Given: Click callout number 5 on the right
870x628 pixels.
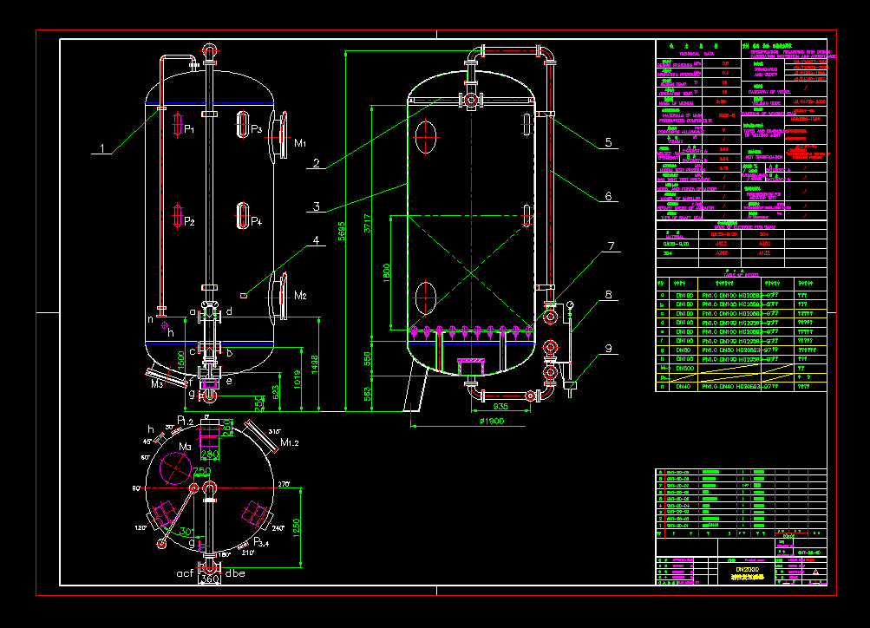Looking at the screenshot, I should (x=608, y=142).
